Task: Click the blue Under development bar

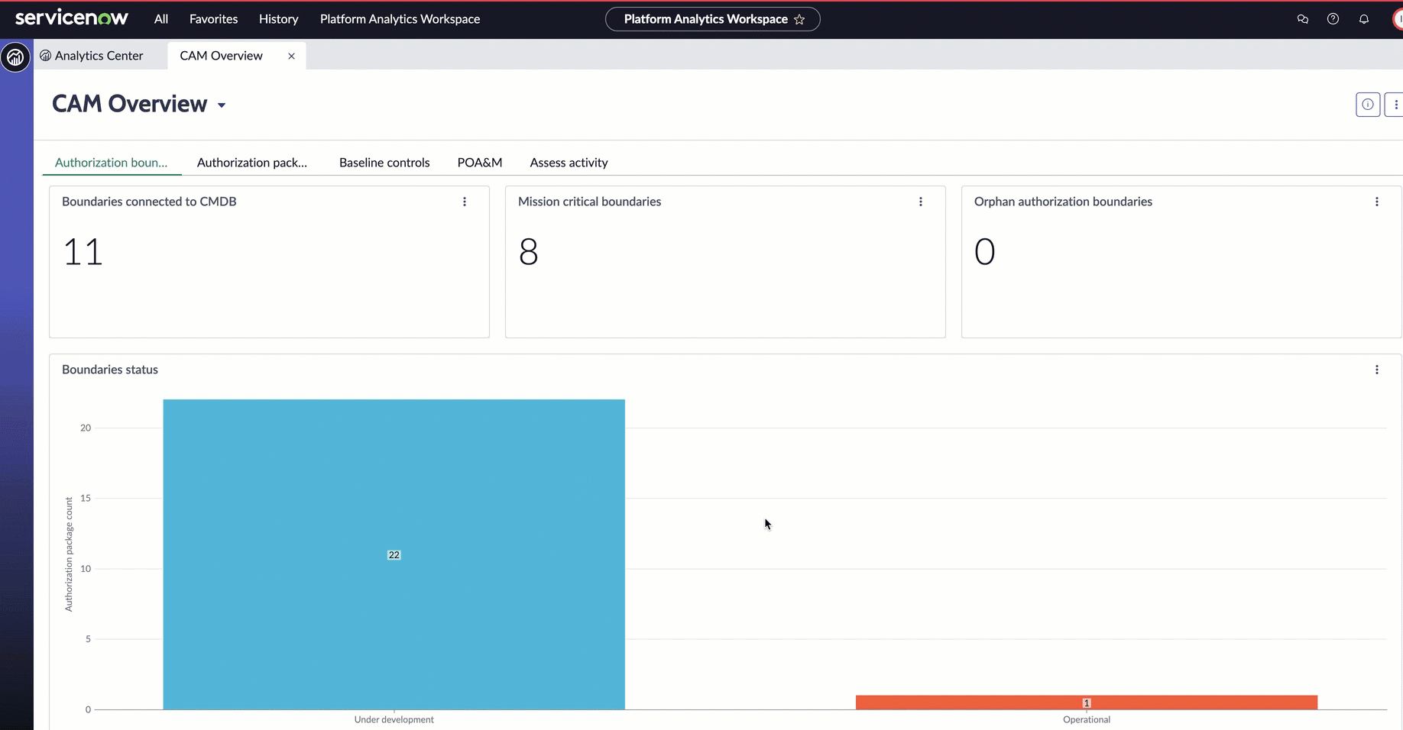Action: 394,554
